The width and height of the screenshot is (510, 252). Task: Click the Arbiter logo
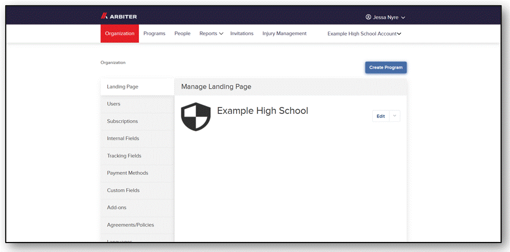click(119, 16)
